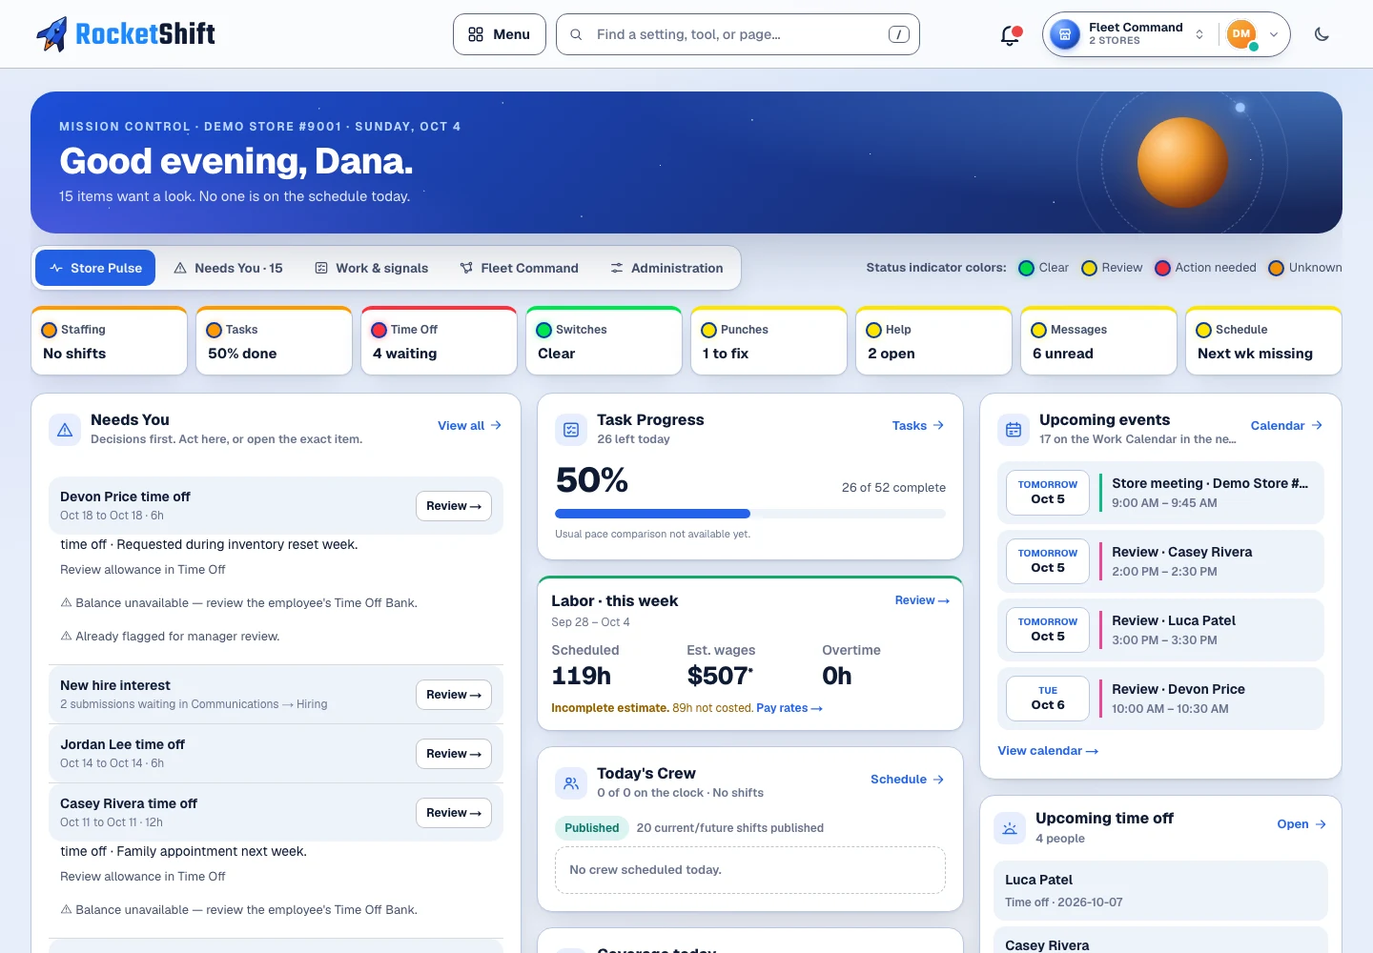1373x953 pixels.
Task: Click the TUE Oct 6 date tile
Action: coord(1048,698)
